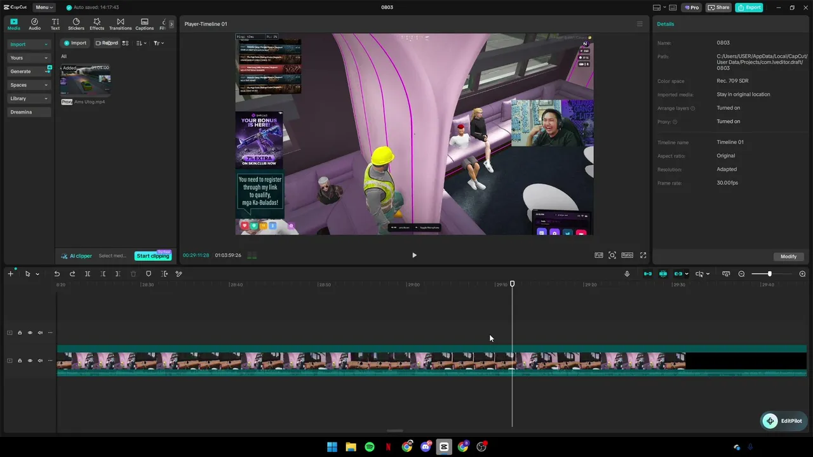Screen dimensions: 813x457
Task: Toggle auto snapping
Action: click(x=663, y=274)
